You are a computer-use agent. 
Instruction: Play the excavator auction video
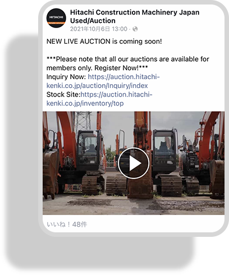pos(134,163)
